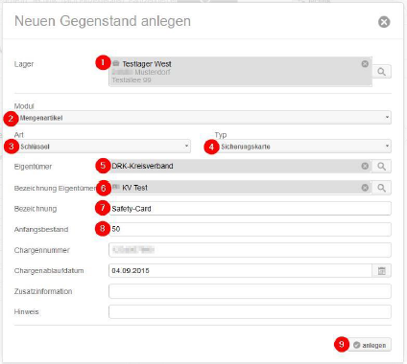
Task: Click the search icon next to Lager field
Action: [x=381, y=72]
